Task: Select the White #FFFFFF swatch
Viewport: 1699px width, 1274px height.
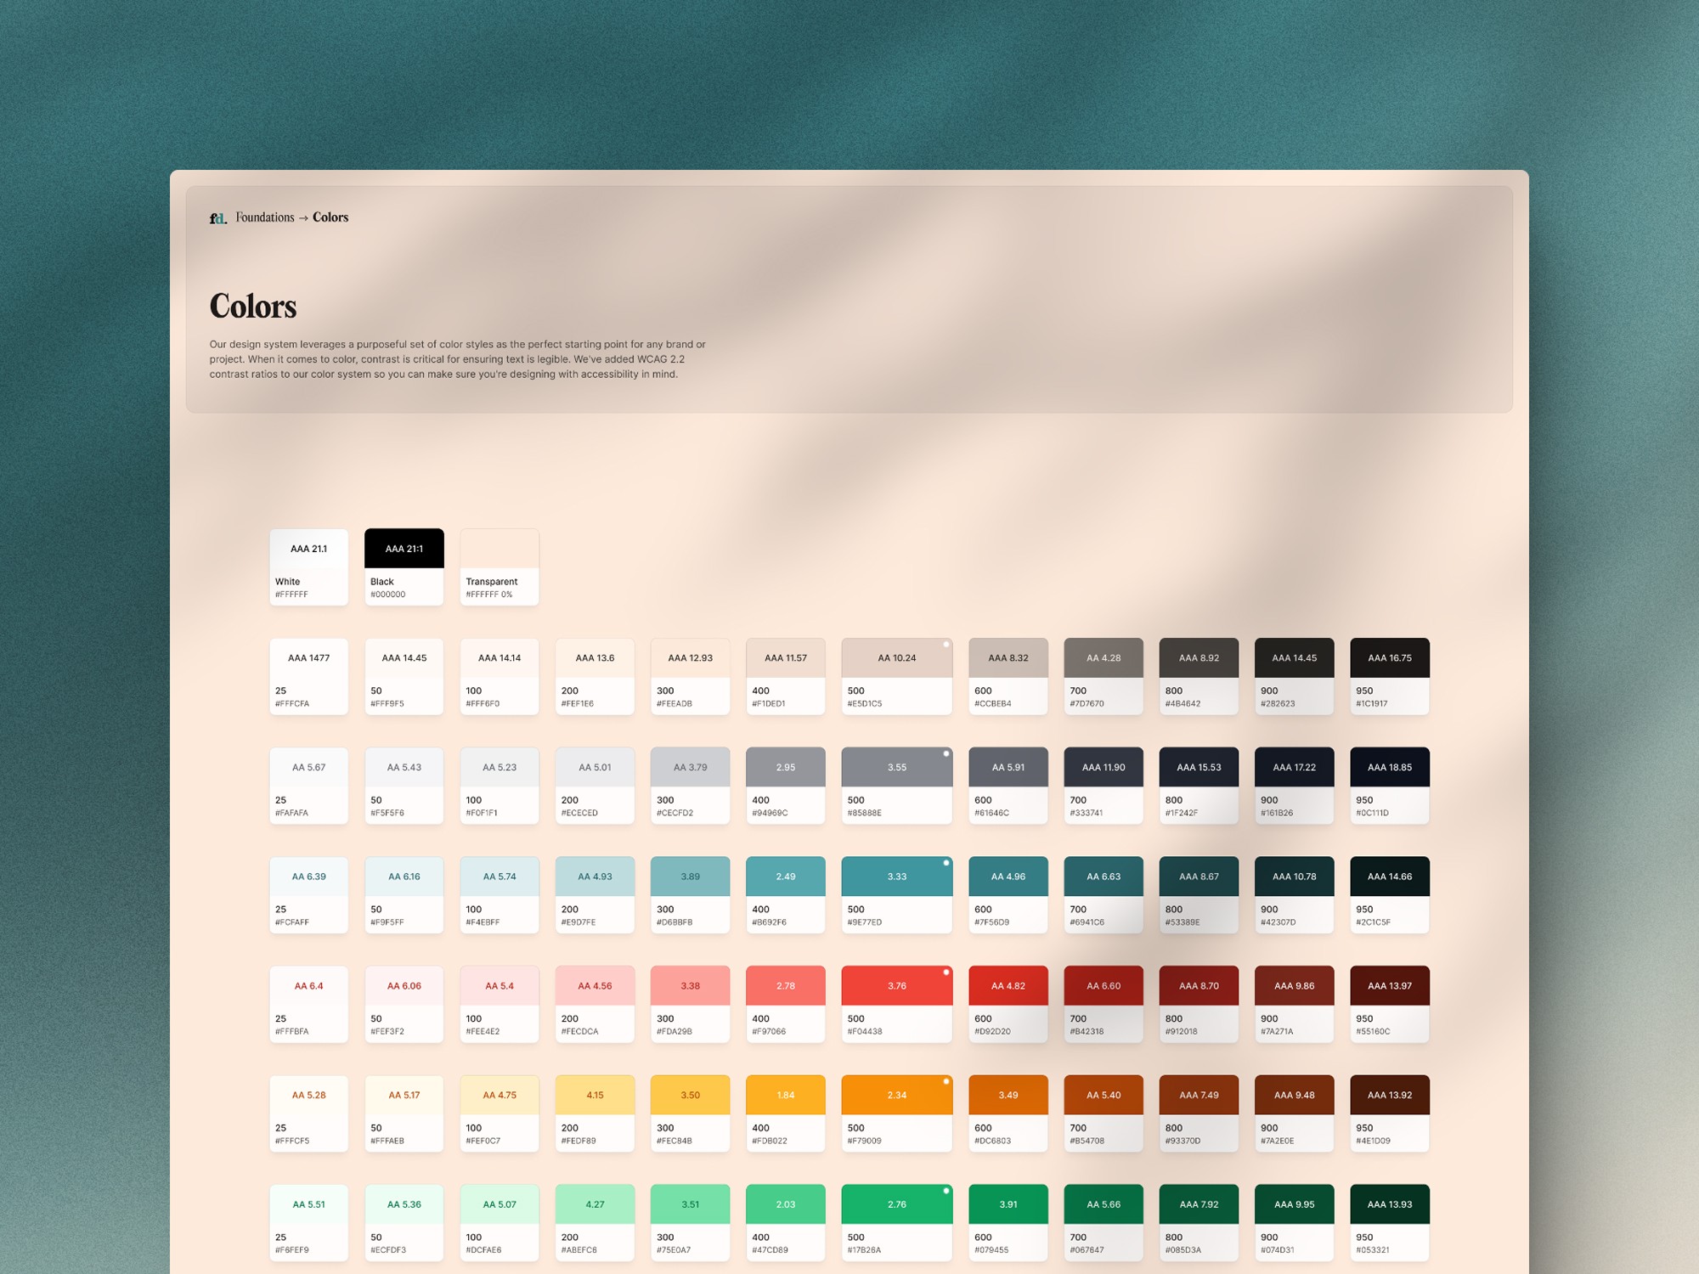Action: (308, 567)
